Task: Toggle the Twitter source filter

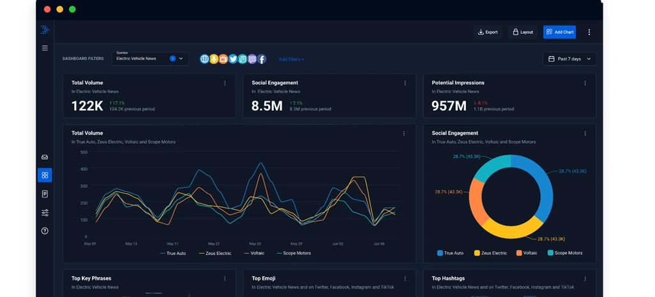Action: pos(233,59)
